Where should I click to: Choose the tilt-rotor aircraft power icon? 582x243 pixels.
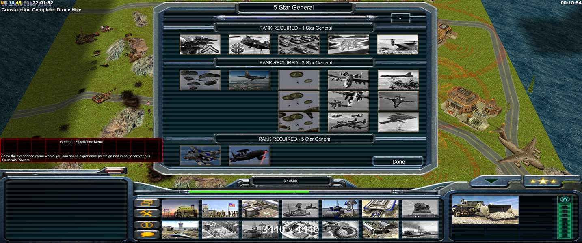pos(398,45)
